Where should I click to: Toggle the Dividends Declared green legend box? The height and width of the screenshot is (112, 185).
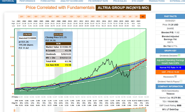pos(179,55)
